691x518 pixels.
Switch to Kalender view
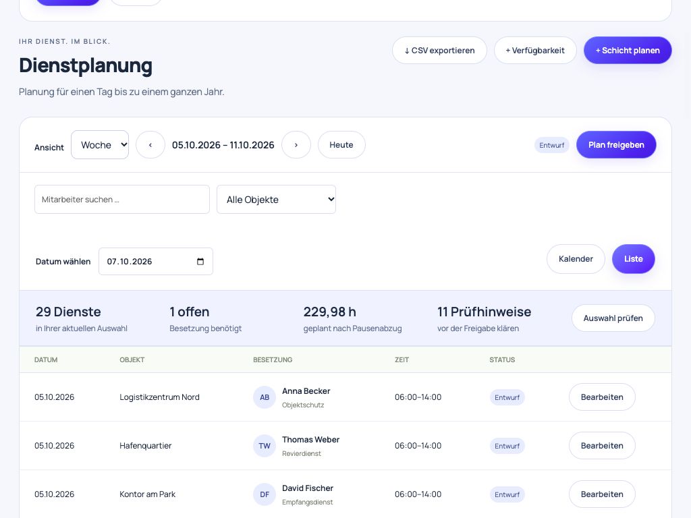(x=576, y=259)
